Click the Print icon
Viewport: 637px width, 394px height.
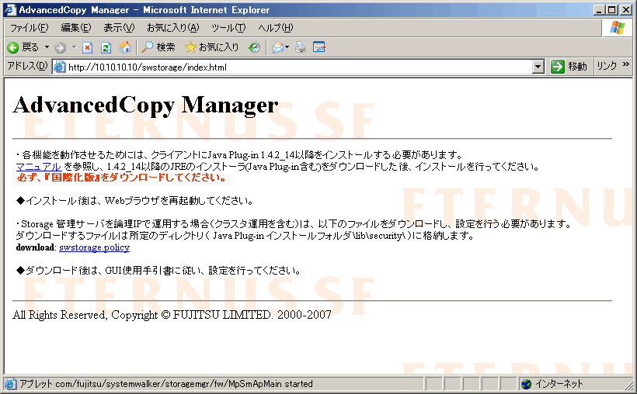(301, 47)
